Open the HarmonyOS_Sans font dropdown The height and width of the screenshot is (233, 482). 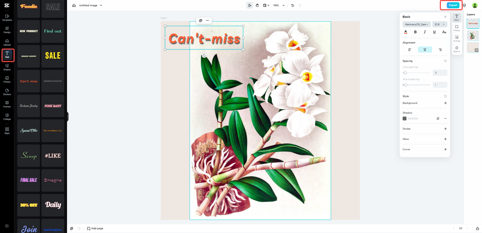click(x=416, y=24)
